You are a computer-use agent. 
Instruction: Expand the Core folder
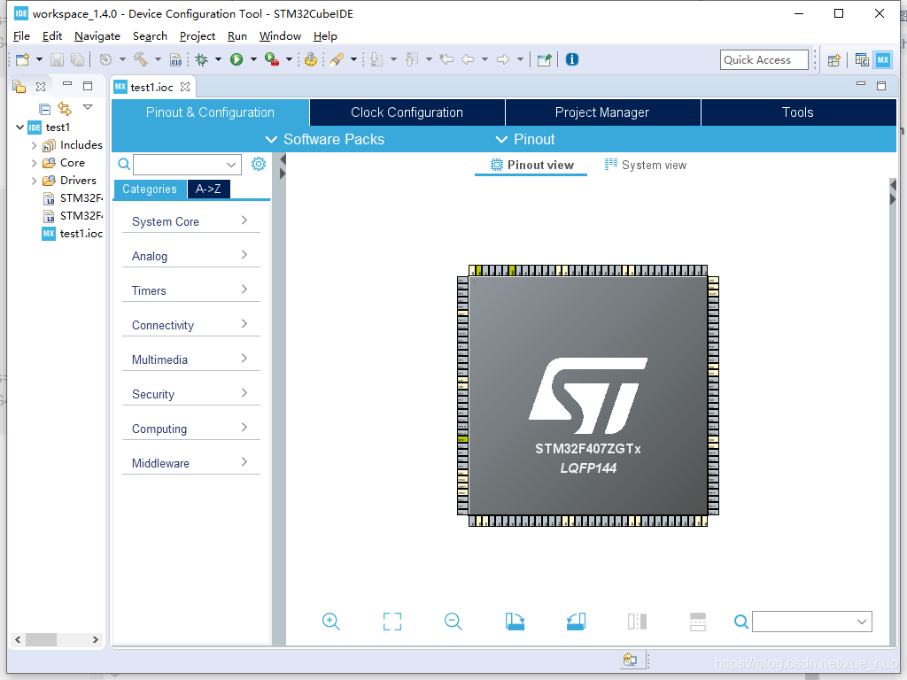35,163
